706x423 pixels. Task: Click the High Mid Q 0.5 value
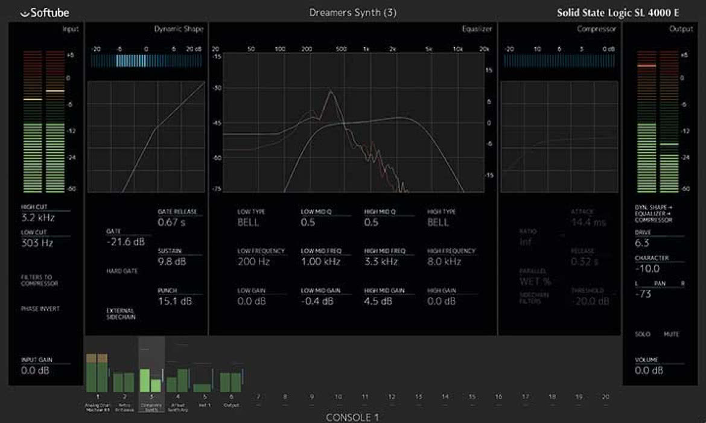[x=371, y=222]
